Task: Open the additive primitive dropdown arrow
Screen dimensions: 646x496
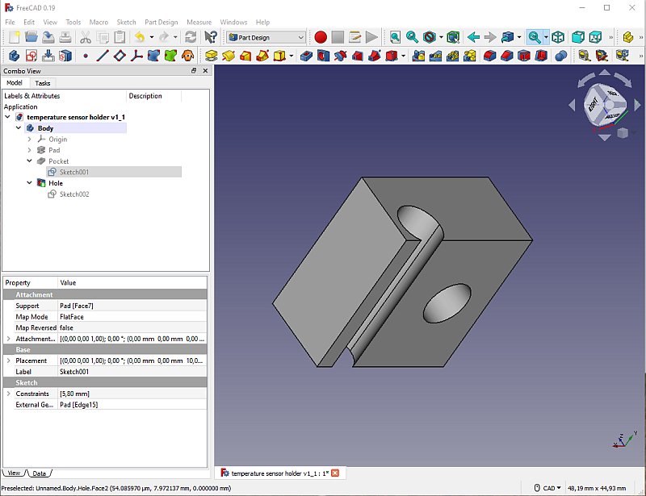Action: [292, 56]
